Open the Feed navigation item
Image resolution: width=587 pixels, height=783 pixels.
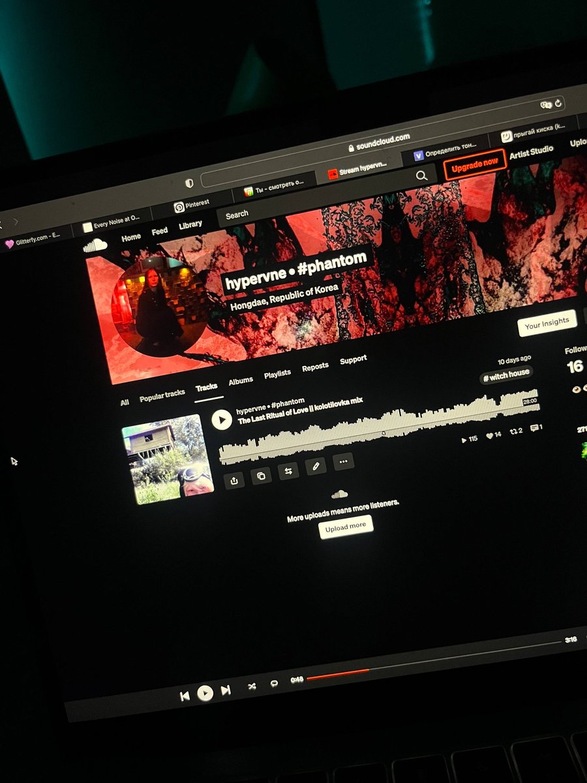pyautogui.click(x=160, y=231)
